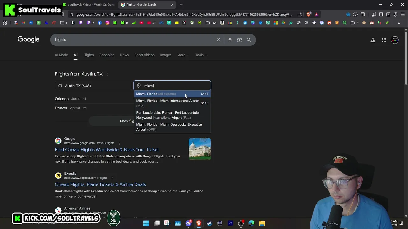This screenshot has width=408, height=229.
Task: Switch to the Images search tab
Action: pyautogui.click(x=166, y=55)
